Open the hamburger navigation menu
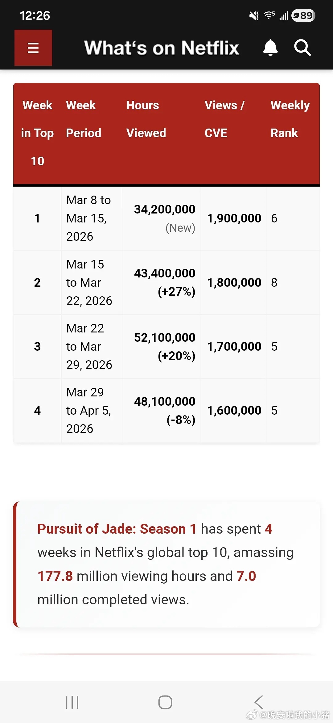This screenshot has width=333, height=723. click(33, 48)
